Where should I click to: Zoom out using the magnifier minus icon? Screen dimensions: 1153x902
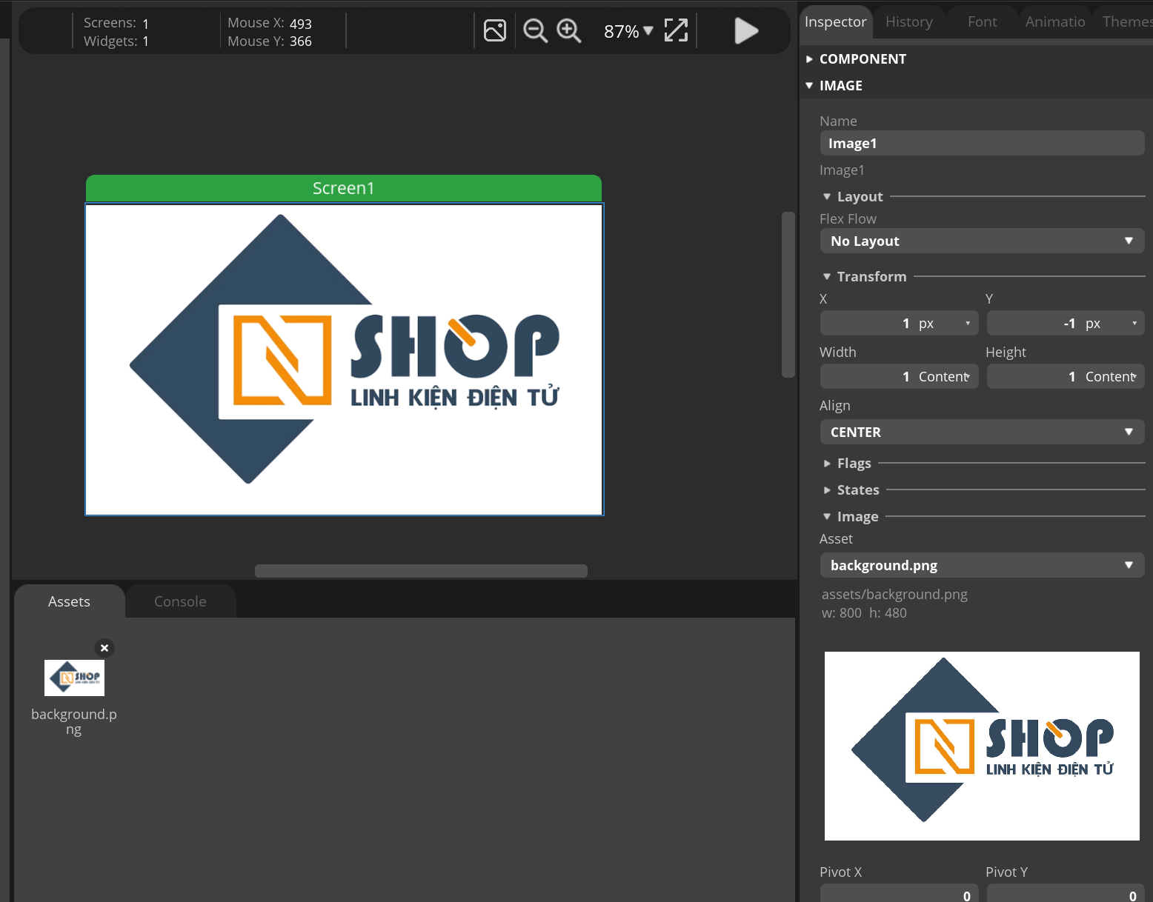click(535, 30)
